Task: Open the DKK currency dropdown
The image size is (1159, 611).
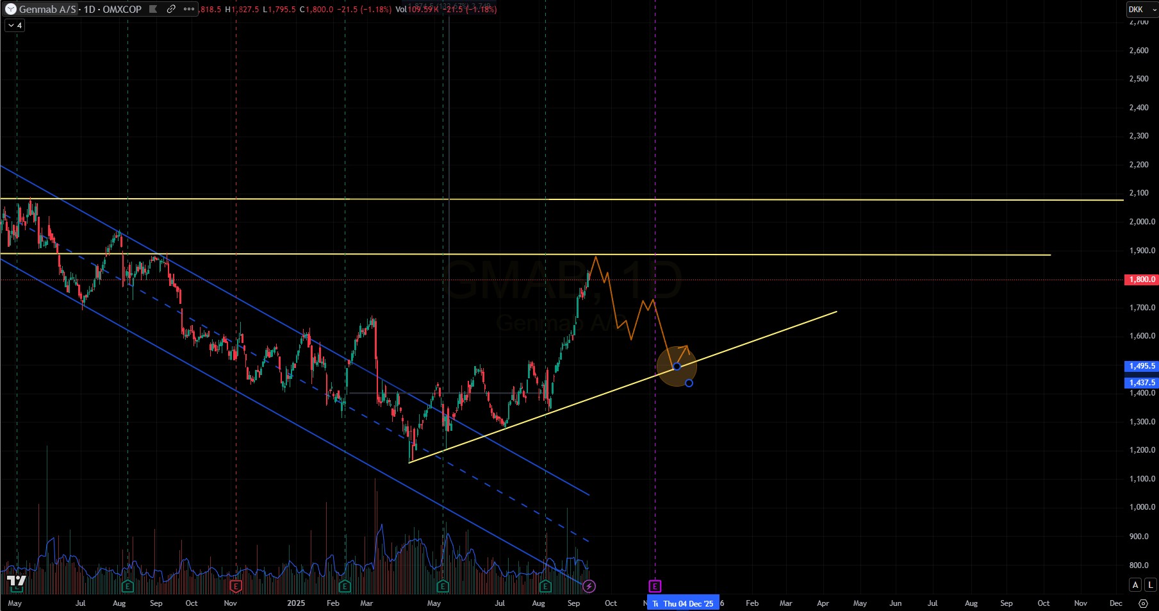Action: [1142, 9]
